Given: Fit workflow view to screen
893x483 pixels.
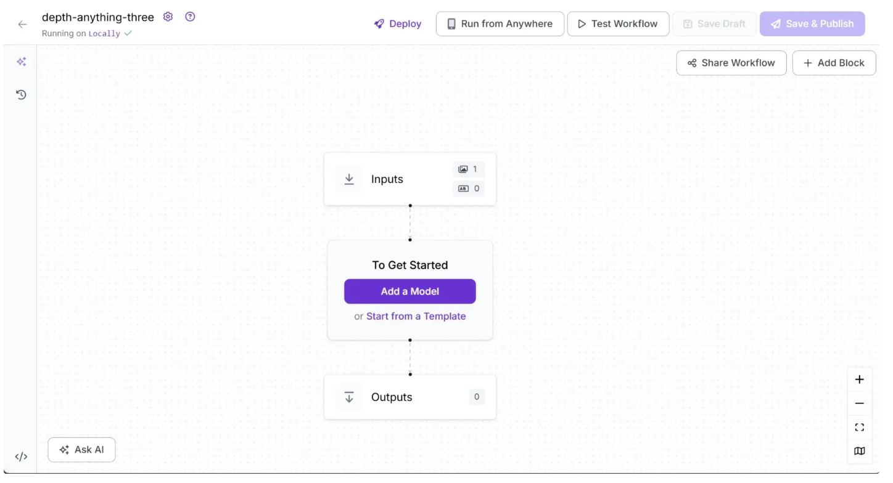Looking at the screenshot, I should coord(859,428).
